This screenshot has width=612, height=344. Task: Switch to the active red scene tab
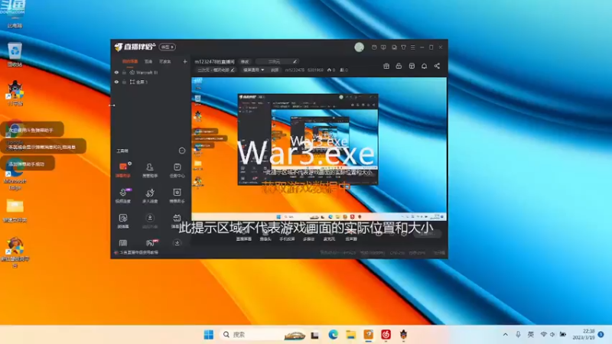point(130,61)
